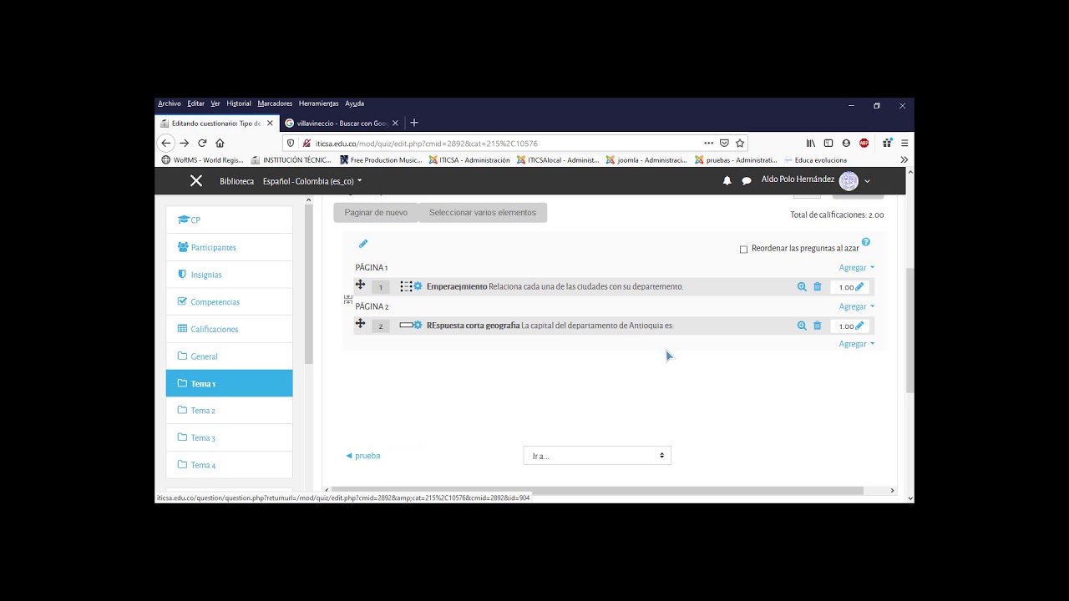
Task: Open Herramientas menu
Action: click(x=319, y=104)
